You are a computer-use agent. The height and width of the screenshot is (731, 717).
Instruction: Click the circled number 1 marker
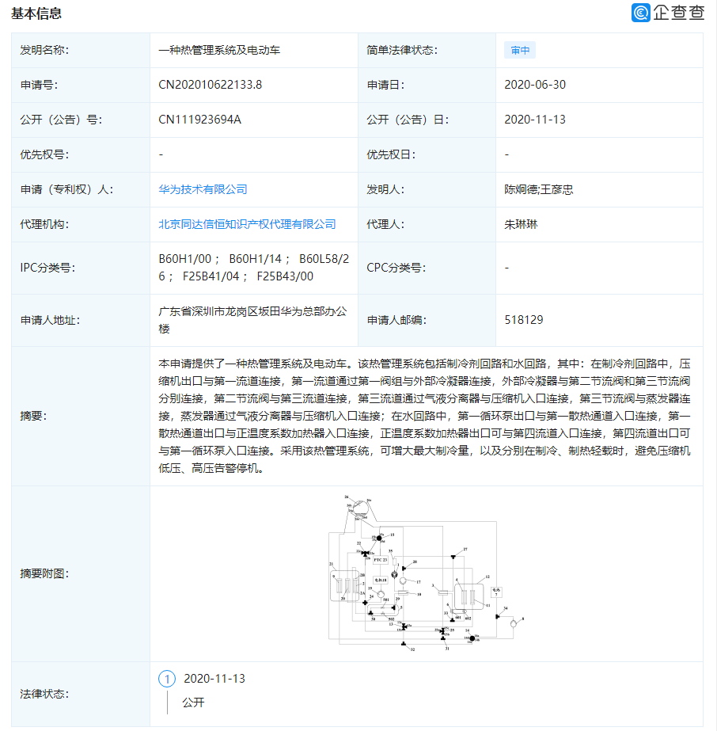click(x=166, y=679)
